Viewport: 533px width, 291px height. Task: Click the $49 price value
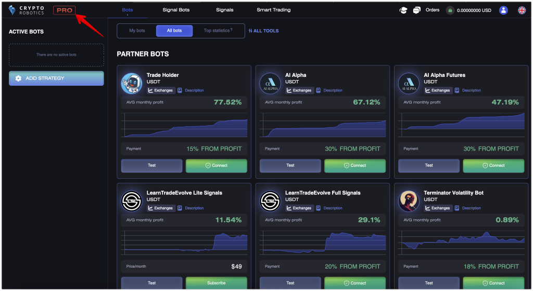point(237,267)
